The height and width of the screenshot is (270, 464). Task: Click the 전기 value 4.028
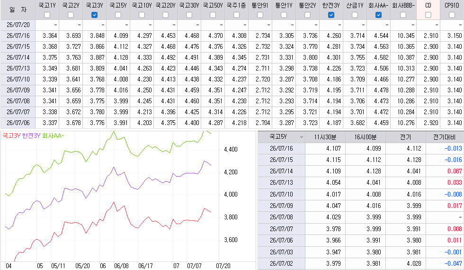(414, 263)
